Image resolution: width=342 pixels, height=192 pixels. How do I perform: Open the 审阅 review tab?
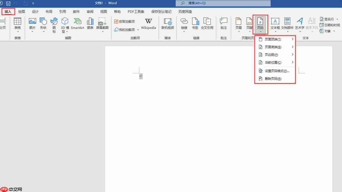pyautogui.click(x=90, y=12)
